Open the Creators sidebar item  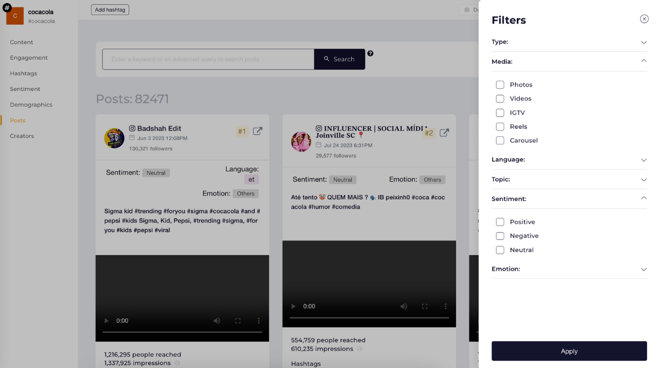pos(22,136)
